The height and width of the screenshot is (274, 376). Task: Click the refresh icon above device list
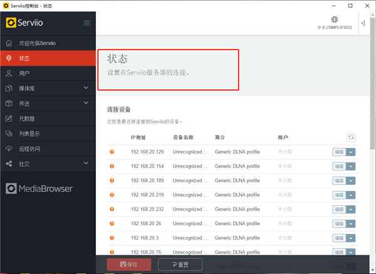(351, 137)
